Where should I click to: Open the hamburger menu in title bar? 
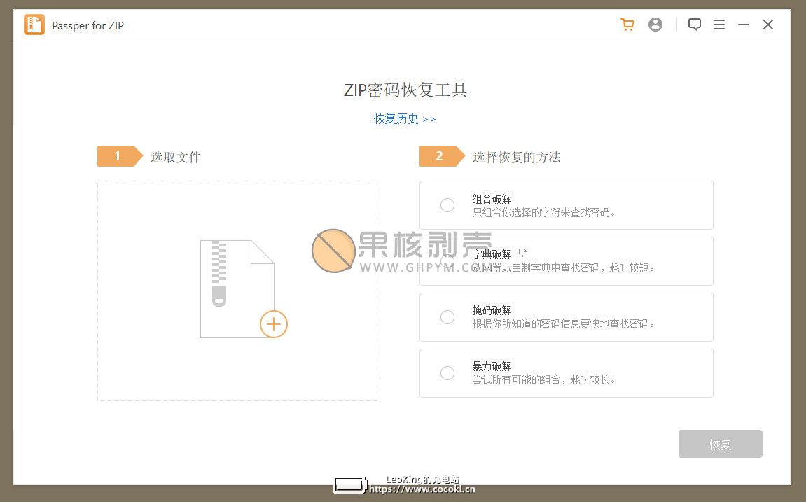point(719,25)
